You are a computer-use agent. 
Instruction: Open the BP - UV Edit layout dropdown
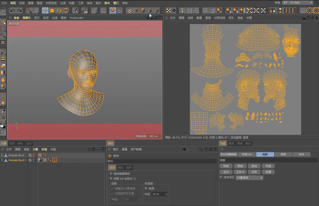[297, 3]
